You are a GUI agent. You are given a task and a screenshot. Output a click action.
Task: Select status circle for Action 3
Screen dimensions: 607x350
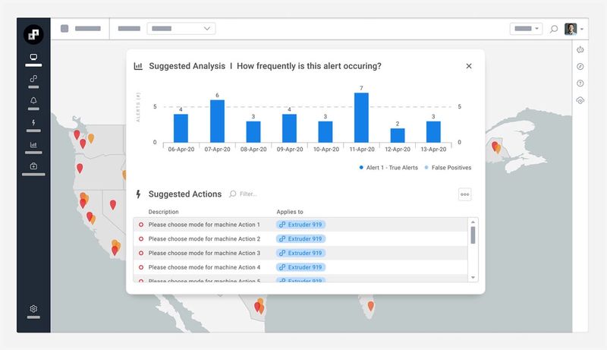click(x=141, y=254)
